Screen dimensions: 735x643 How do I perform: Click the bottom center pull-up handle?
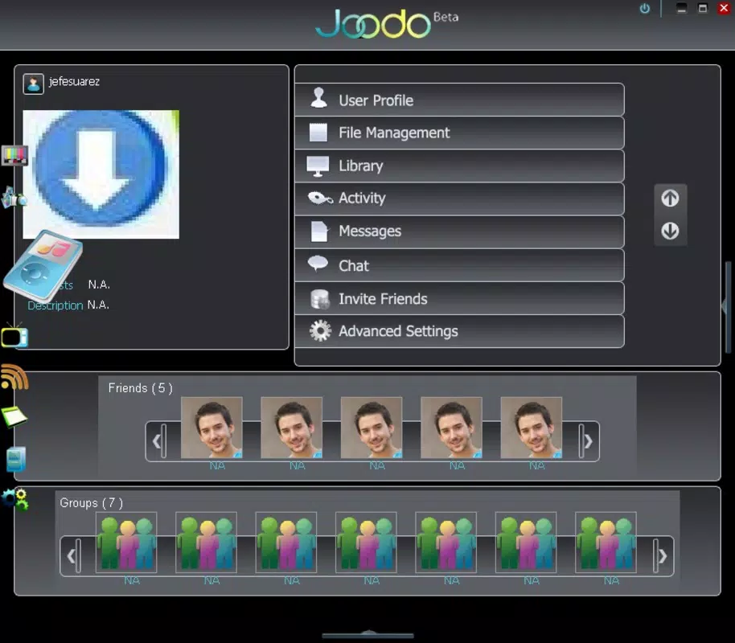368,634
